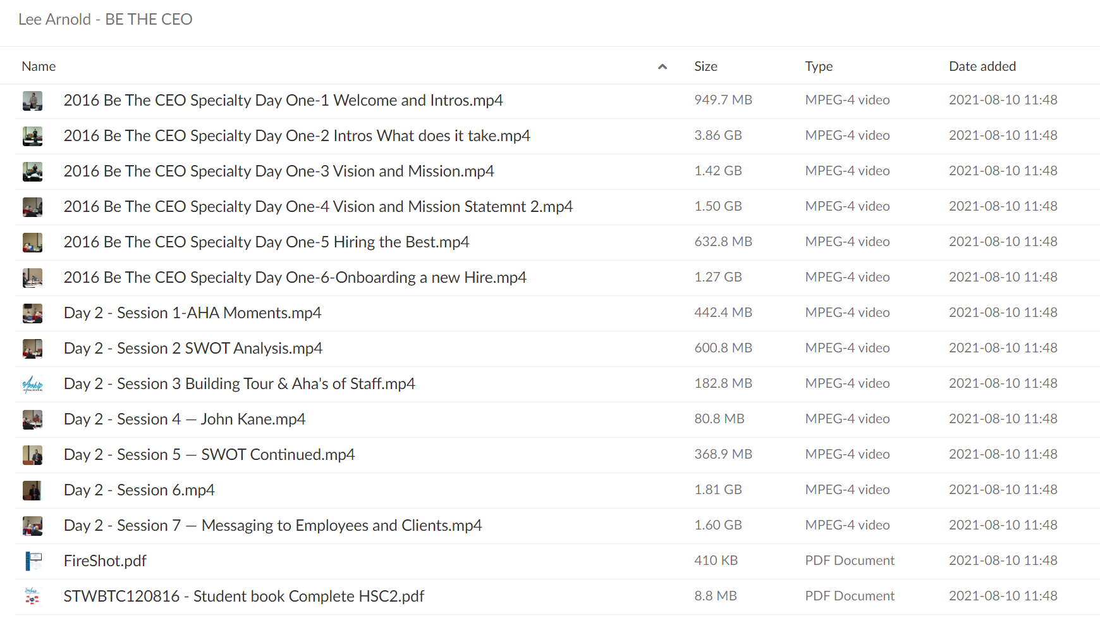Viewport: 1100px width, 632px height.
Task: Open Day One-3 Vision and Mission.mp4
Action: click(x=279, y=171)
